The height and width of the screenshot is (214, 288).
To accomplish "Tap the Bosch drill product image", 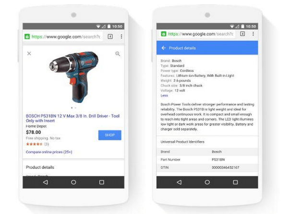I will pos(74,77).
